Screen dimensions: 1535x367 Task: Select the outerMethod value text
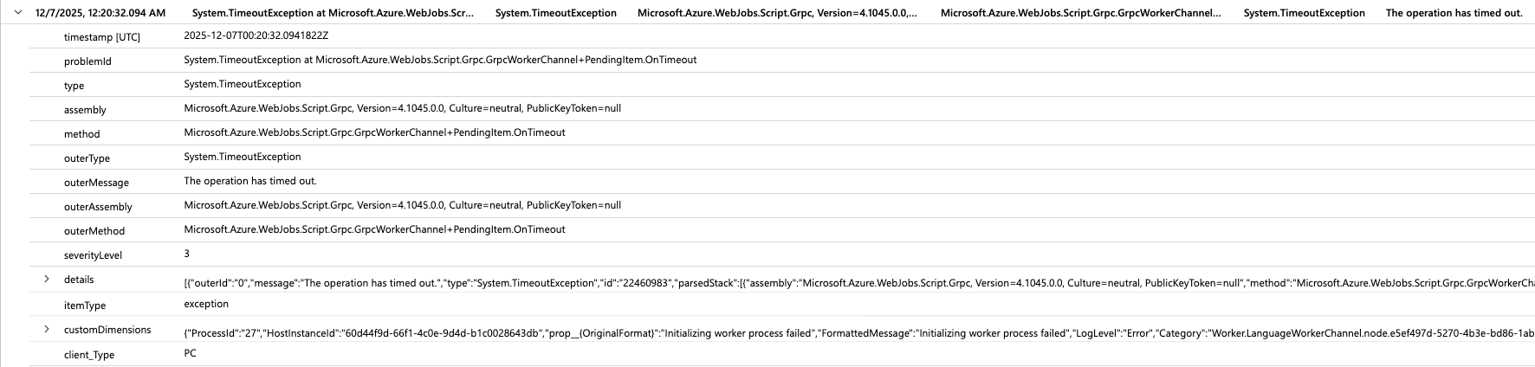tap(374, 229)
